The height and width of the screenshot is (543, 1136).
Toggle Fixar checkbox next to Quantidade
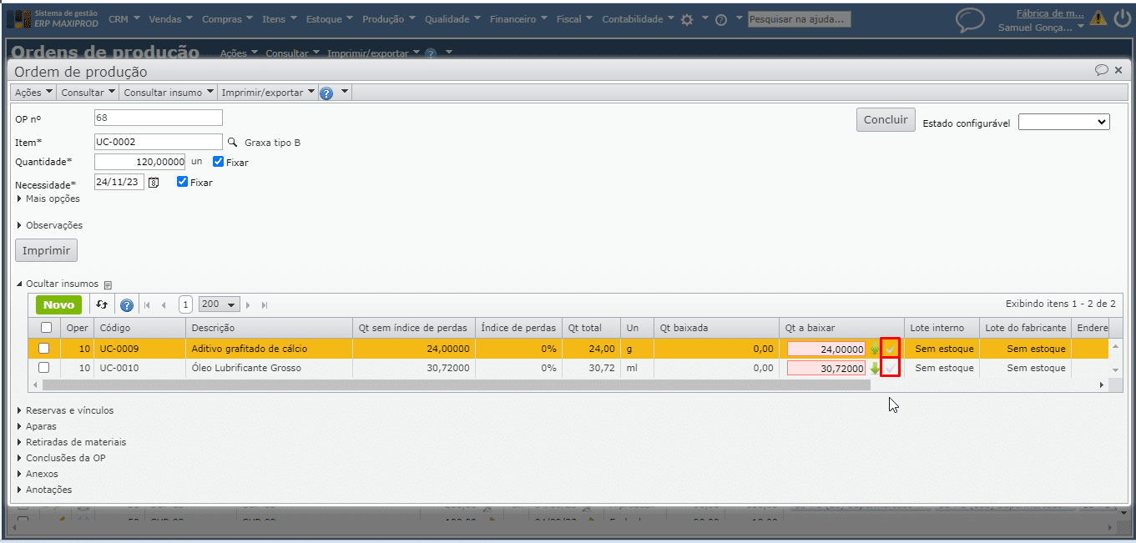pyautogui.click(x=219, y=162)
